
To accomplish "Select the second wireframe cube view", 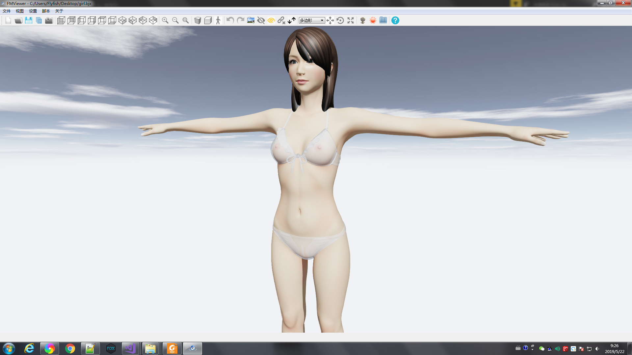I will click(71, 20).
